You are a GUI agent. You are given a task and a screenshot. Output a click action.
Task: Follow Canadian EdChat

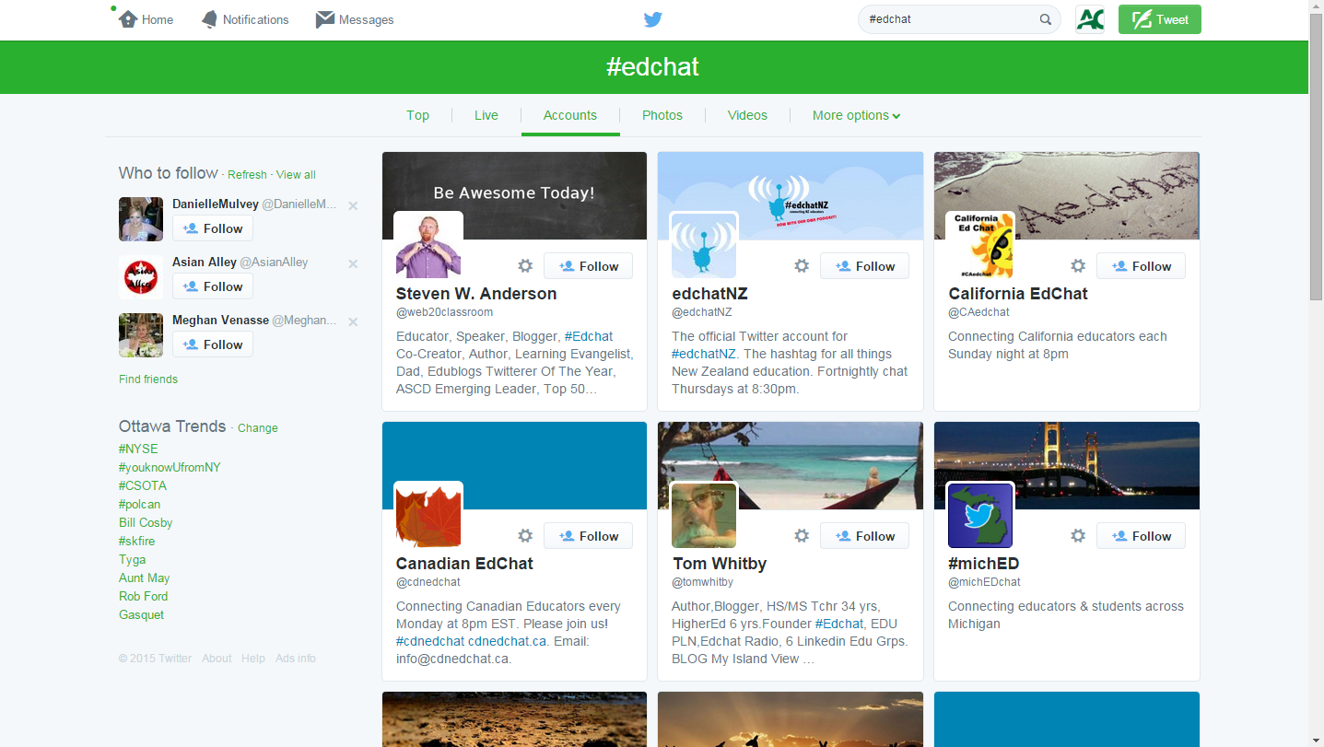tap(588, 536)
